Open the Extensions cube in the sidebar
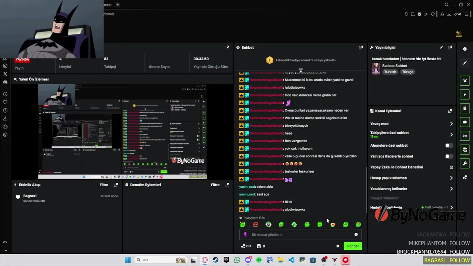Screen dimensions: 473x266 pos(5,127)
